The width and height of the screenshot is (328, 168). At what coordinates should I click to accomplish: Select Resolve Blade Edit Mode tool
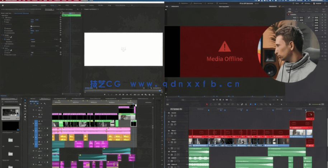coord(219,104)
